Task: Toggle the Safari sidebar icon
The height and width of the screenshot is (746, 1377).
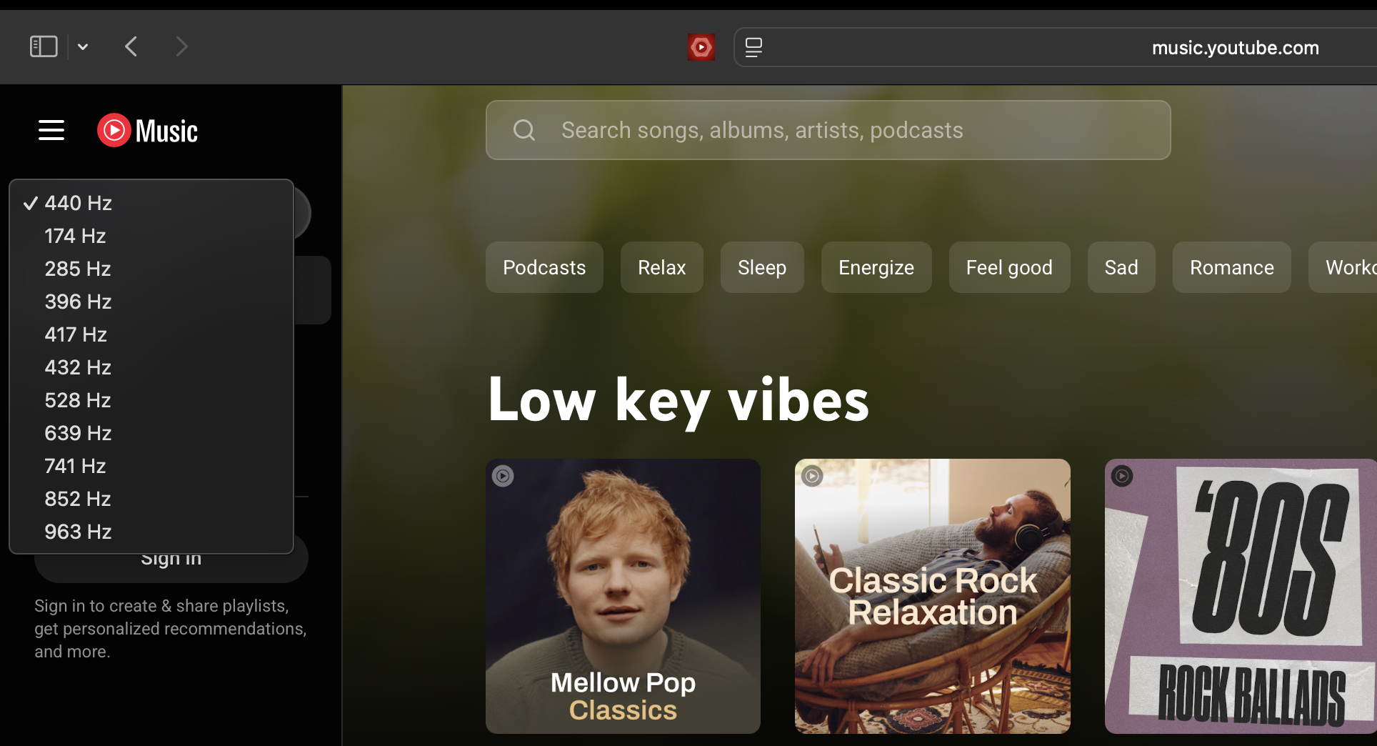Action: pyautogui.click(x=44, y=47)
